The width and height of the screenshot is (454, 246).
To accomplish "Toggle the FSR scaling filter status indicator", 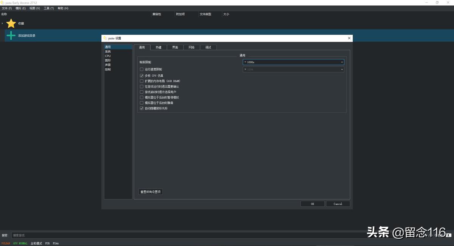I will point(47,243).
